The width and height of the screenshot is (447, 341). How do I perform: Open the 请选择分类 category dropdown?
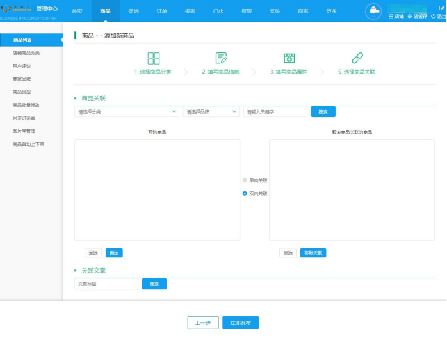coord(127,112)
